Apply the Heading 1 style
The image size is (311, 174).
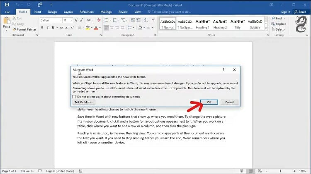point(202,24)
